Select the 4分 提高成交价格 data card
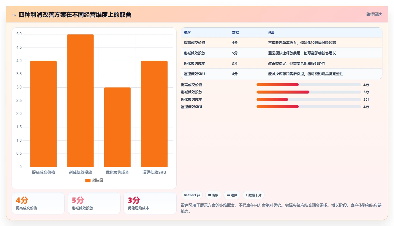Image resolution: width=394 pixels, height=226 pixels. coord(38,203)
